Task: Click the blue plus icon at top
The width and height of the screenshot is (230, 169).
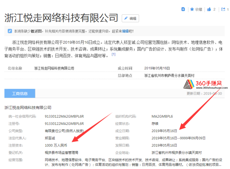Action: [183, 9]
